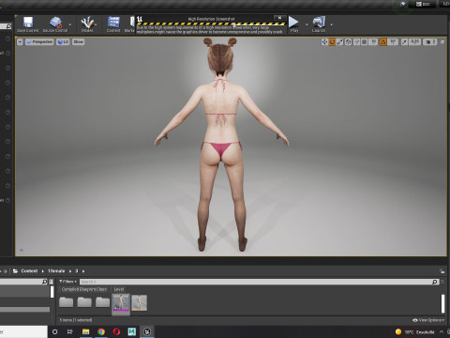
Task: Select the second folder in content browser
Action: [84, 302]
